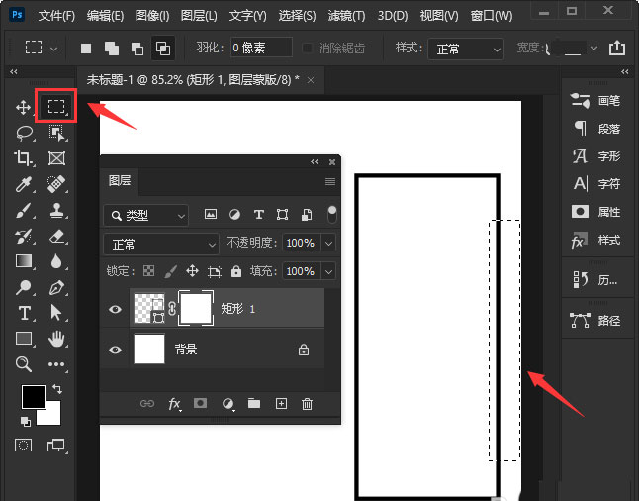Image resolution: width=639 pixels, height=501 pixels.
Task: Select the Zoom tool
Action: pos(23,364)
